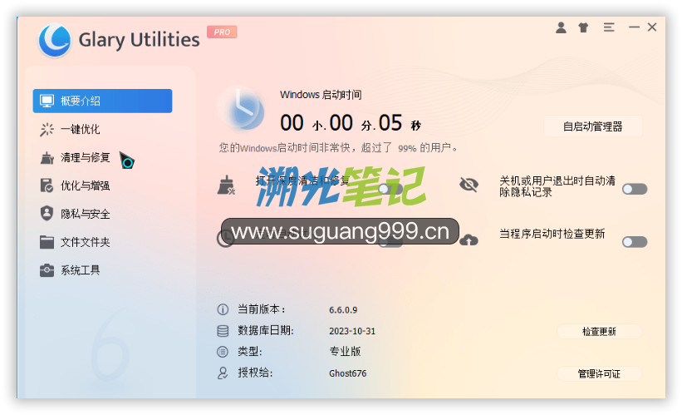Screen dimensions: 682x415
Task: Click the folder icon beside 文件文件夹
Action: pos(47,242)
